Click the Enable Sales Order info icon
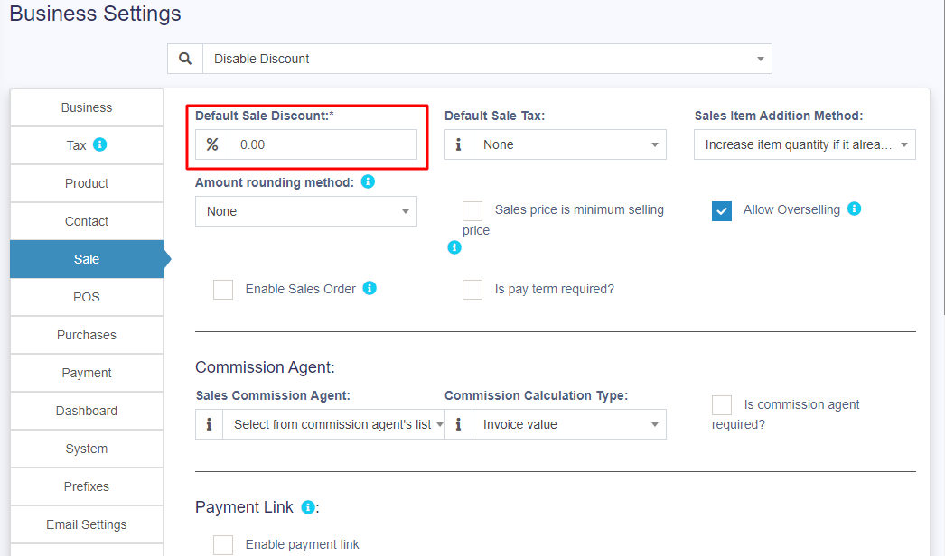The image size is (945, 556). (x=370, y=288)
